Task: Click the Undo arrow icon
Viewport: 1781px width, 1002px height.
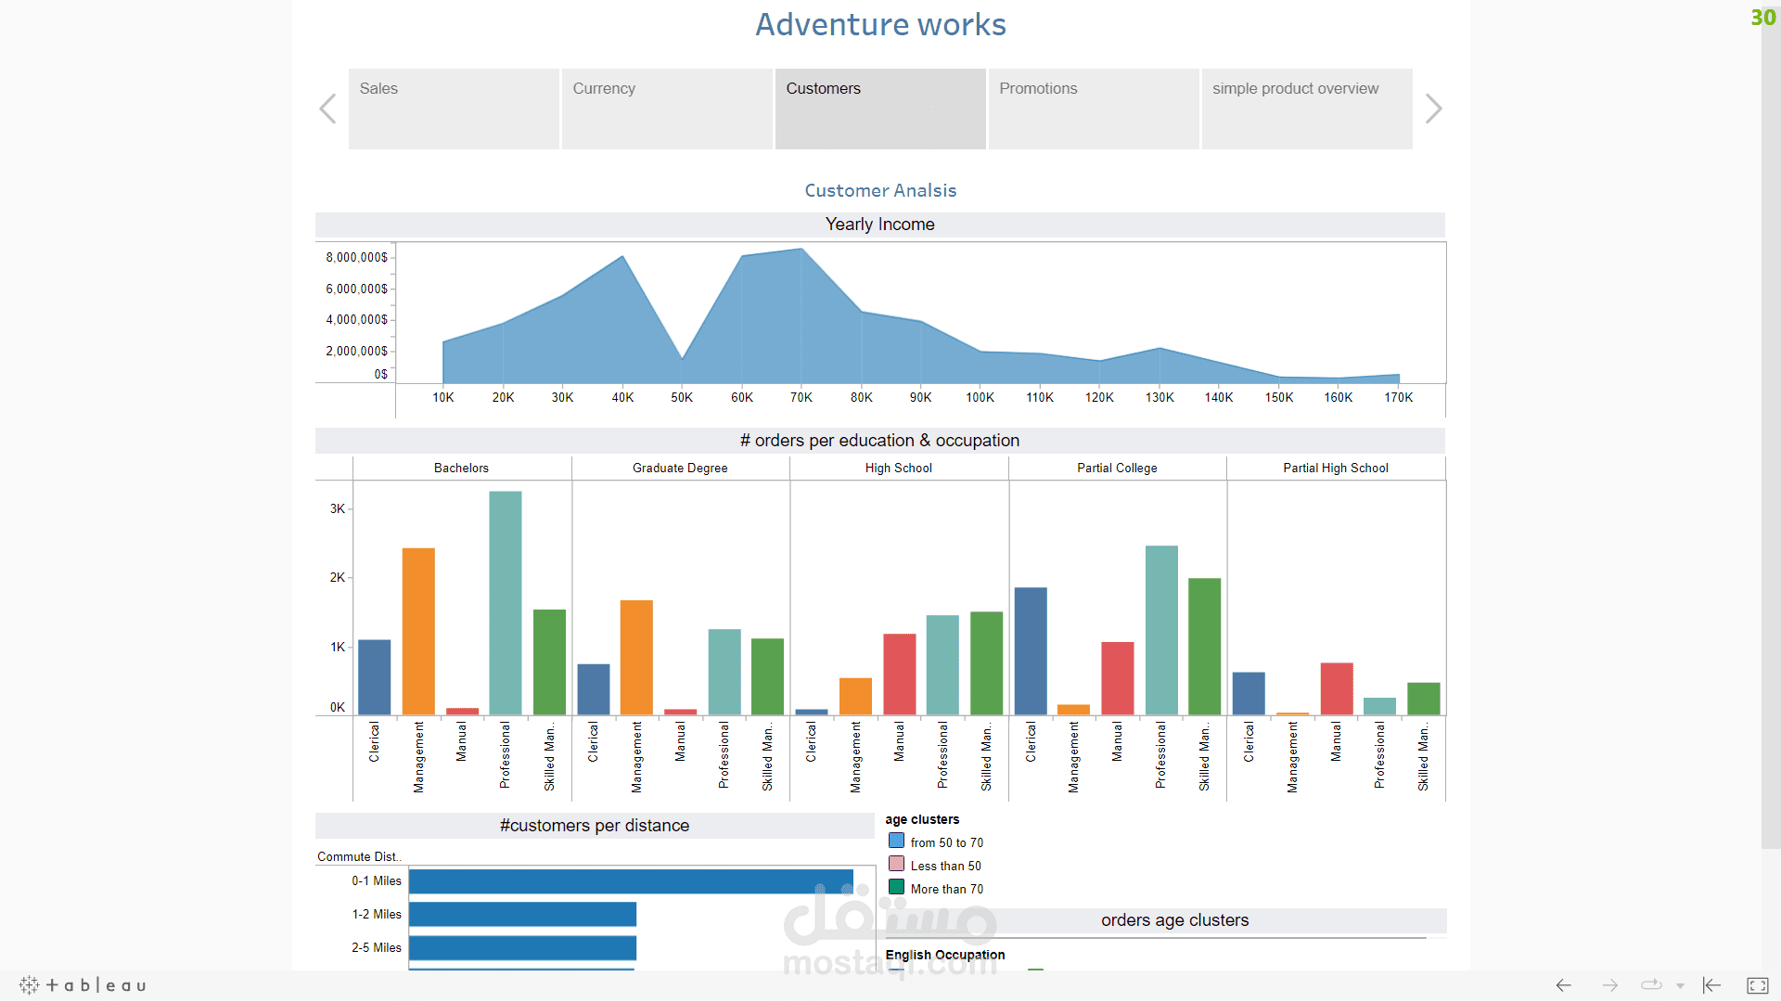Action: (x=1564, y=985)
